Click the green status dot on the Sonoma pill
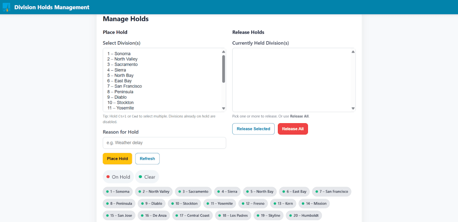 (107, 192)
